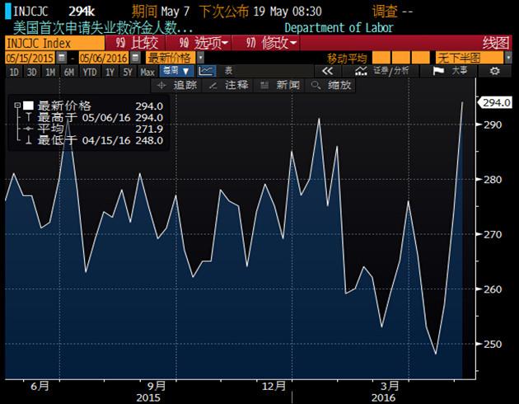Select the 5Y time range
519x404 pixels.
128,72
